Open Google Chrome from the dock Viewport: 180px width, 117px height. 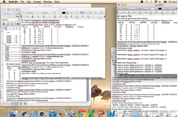pyautogui.click(x=82, y=114)
